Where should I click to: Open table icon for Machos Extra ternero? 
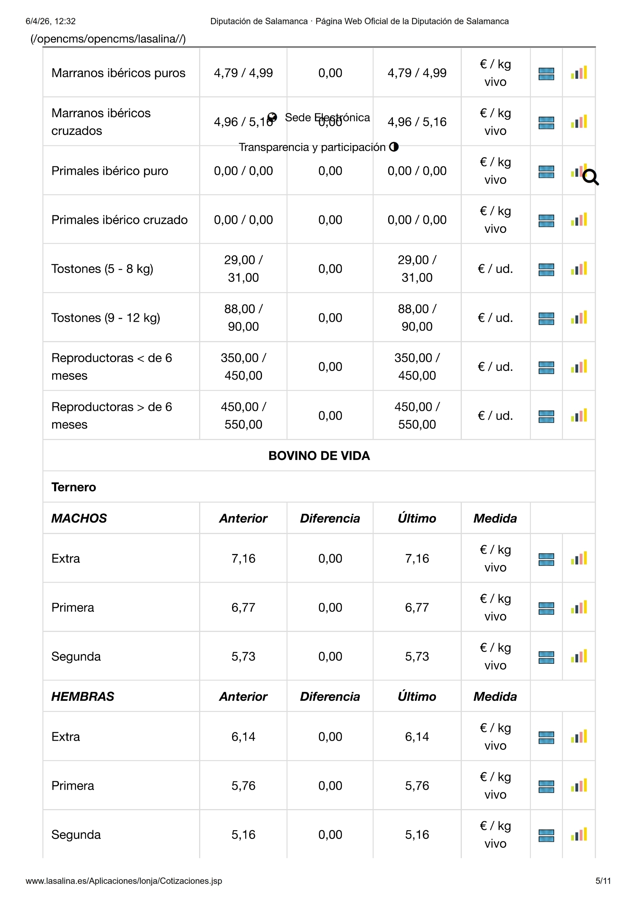coord(546,559)
